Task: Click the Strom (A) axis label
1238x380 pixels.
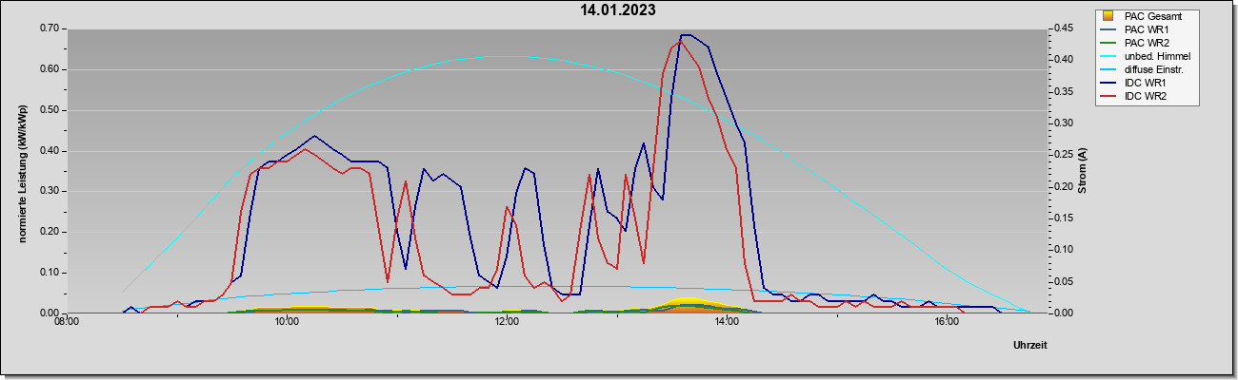Action: tap(1082, 171)
